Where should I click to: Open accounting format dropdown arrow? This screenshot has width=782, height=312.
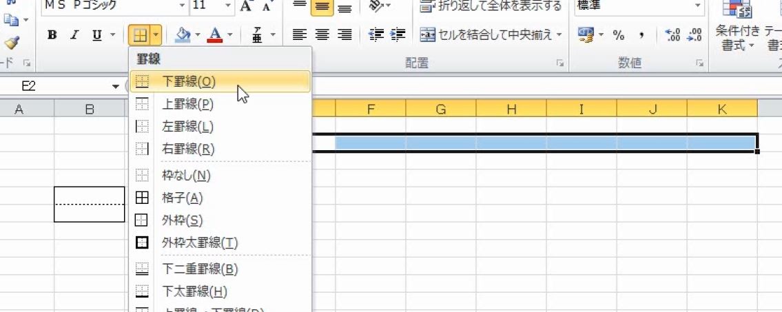[x=601, y=35]
